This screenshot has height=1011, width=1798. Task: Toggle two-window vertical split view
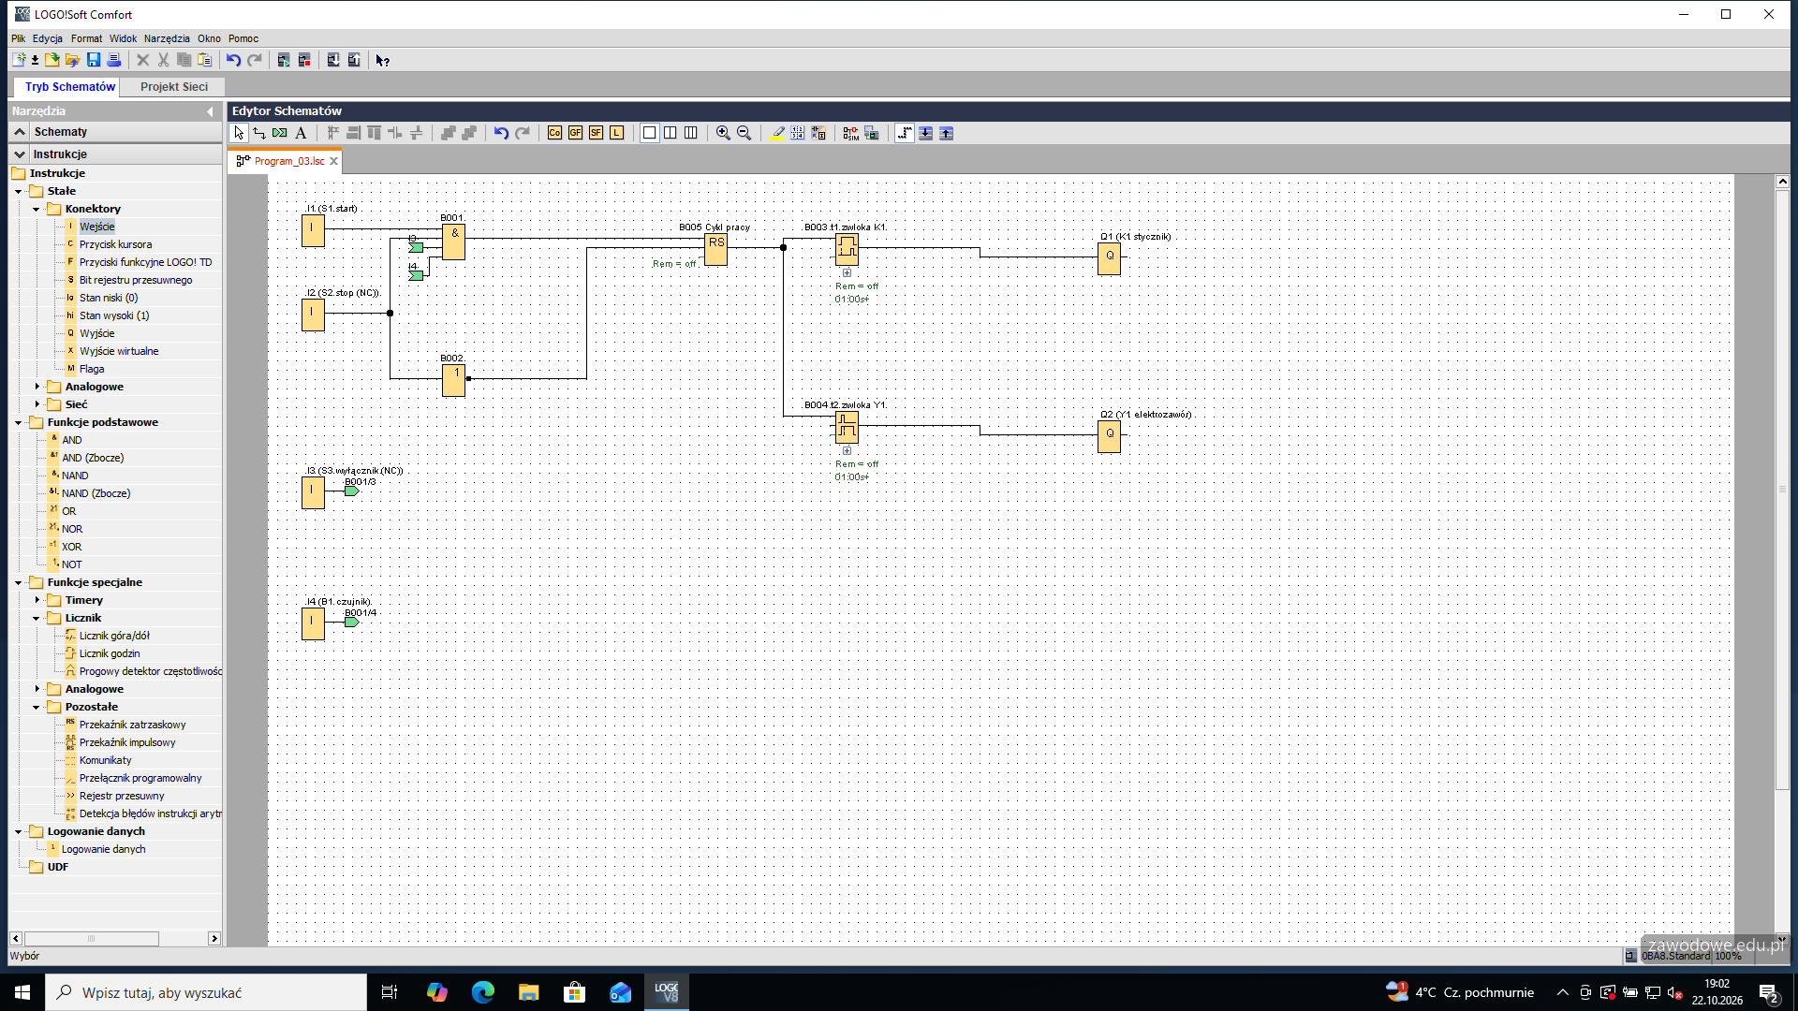click(671, 133)
